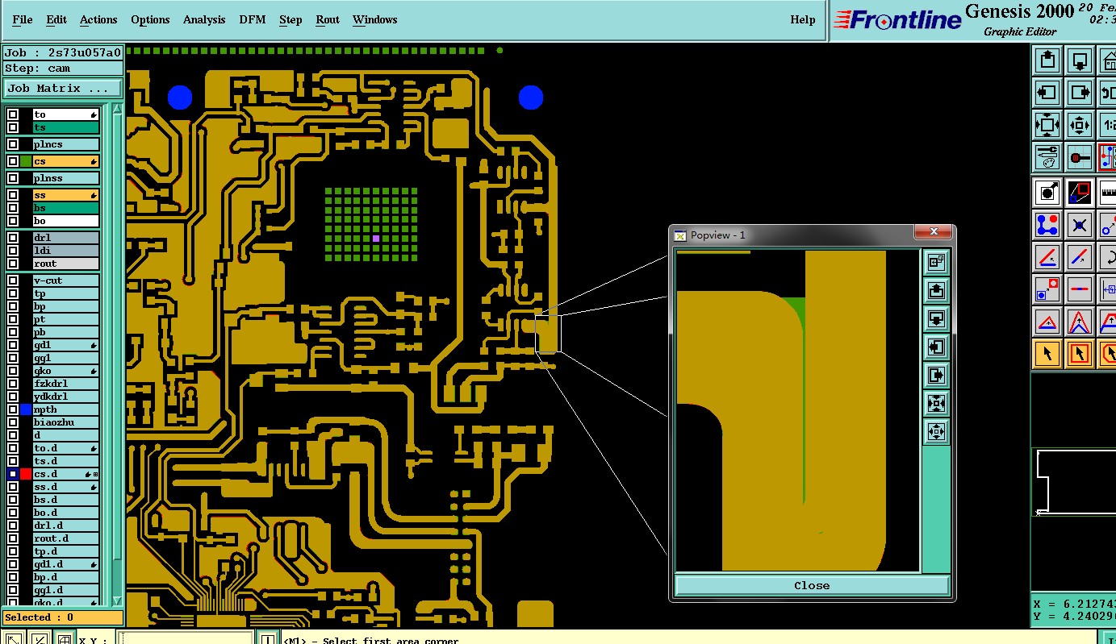
Task: Open the Windows menu
Action: 375,19
